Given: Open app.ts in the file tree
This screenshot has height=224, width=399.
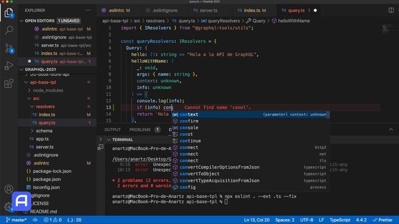Looking at the screenshot, I should 42,139.
